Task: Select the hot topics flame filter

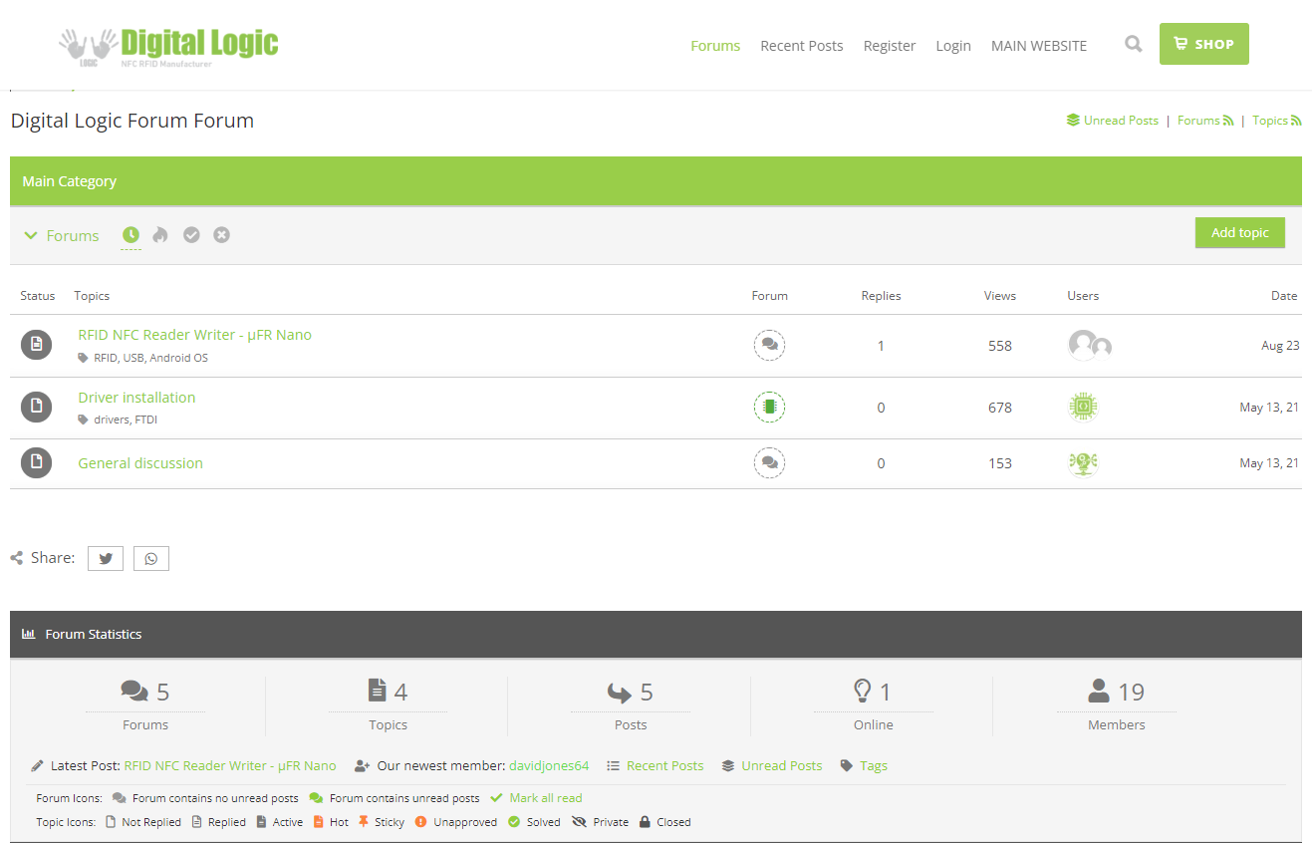Action: point(160,235)
